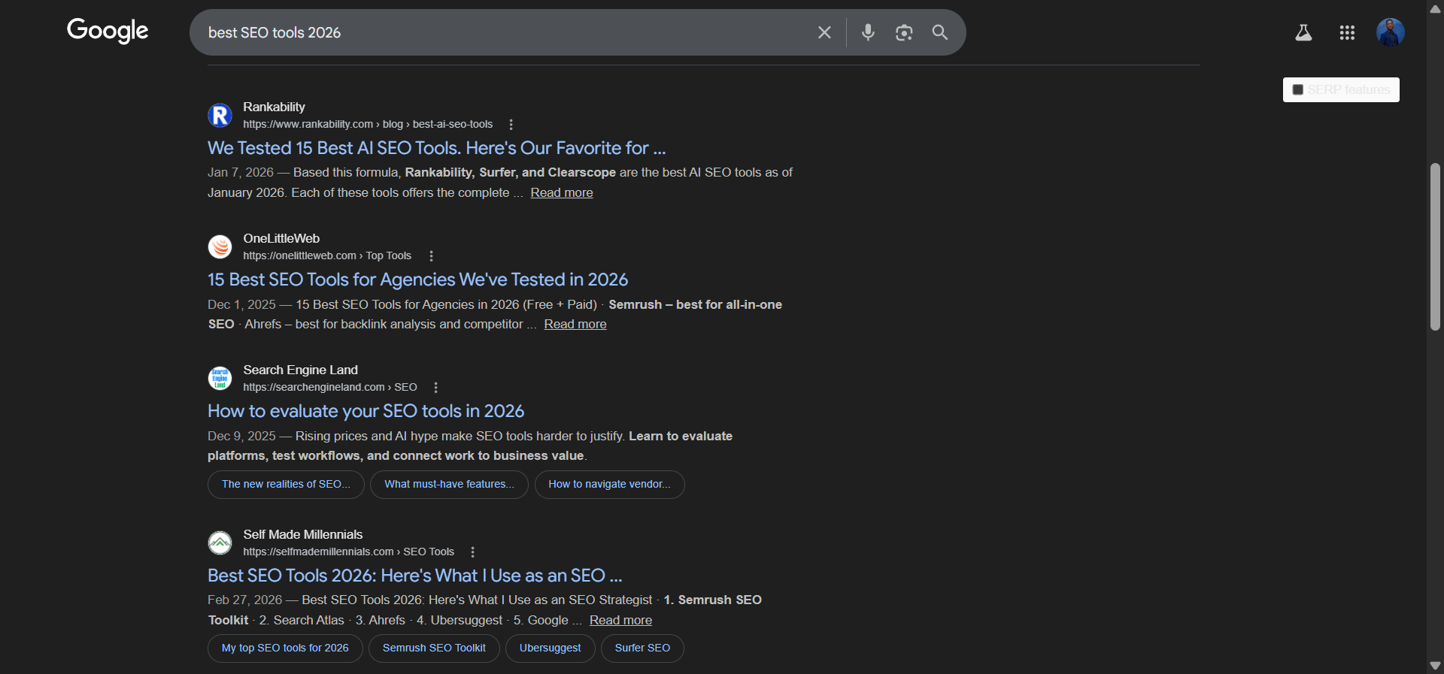
Task: Open the Google account profile picture
Action: (x=1391, y=32)
